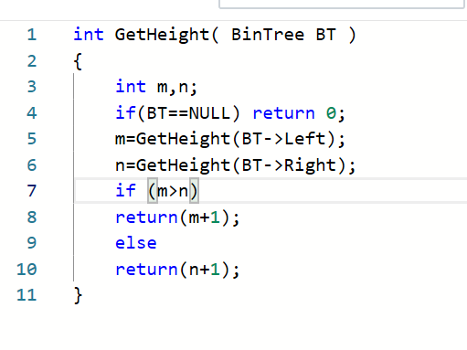Select line number 7 in gutter
This screenshot has height=350, width=467.
(32, 191)
